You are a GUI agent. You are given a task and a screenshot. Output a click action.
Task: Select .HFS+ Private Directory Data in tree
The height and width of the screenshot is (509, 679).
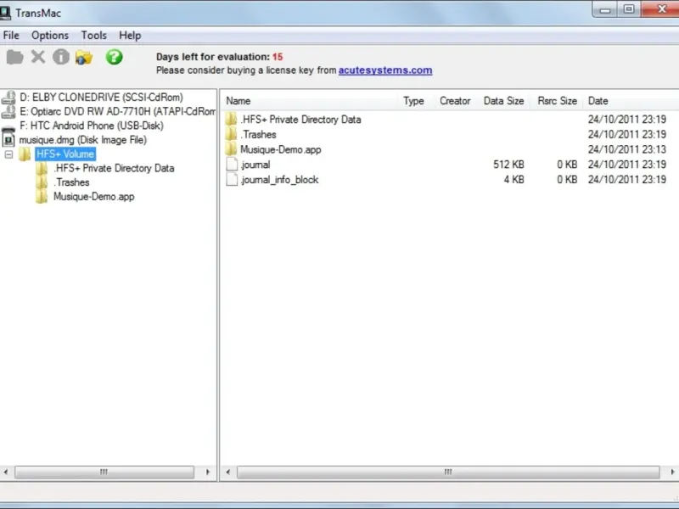coord(114,168)
